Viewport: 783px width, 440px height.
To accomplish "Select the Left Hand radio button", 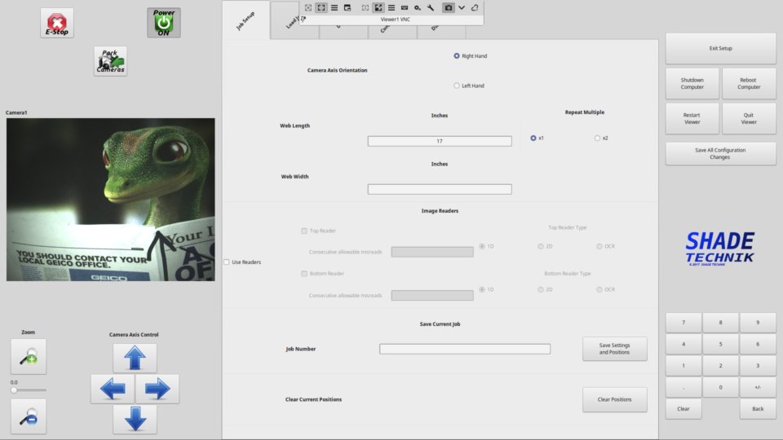I will click(457, 86).
